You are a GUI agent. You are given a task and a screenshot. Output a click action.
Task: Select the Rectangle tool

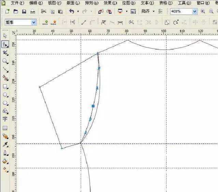(x=5, y=86)
